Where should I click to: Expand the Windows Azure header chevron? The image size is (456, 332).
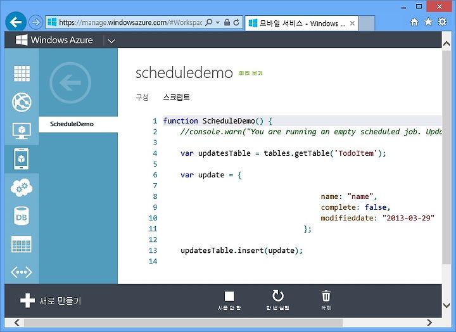pos(111,41)
